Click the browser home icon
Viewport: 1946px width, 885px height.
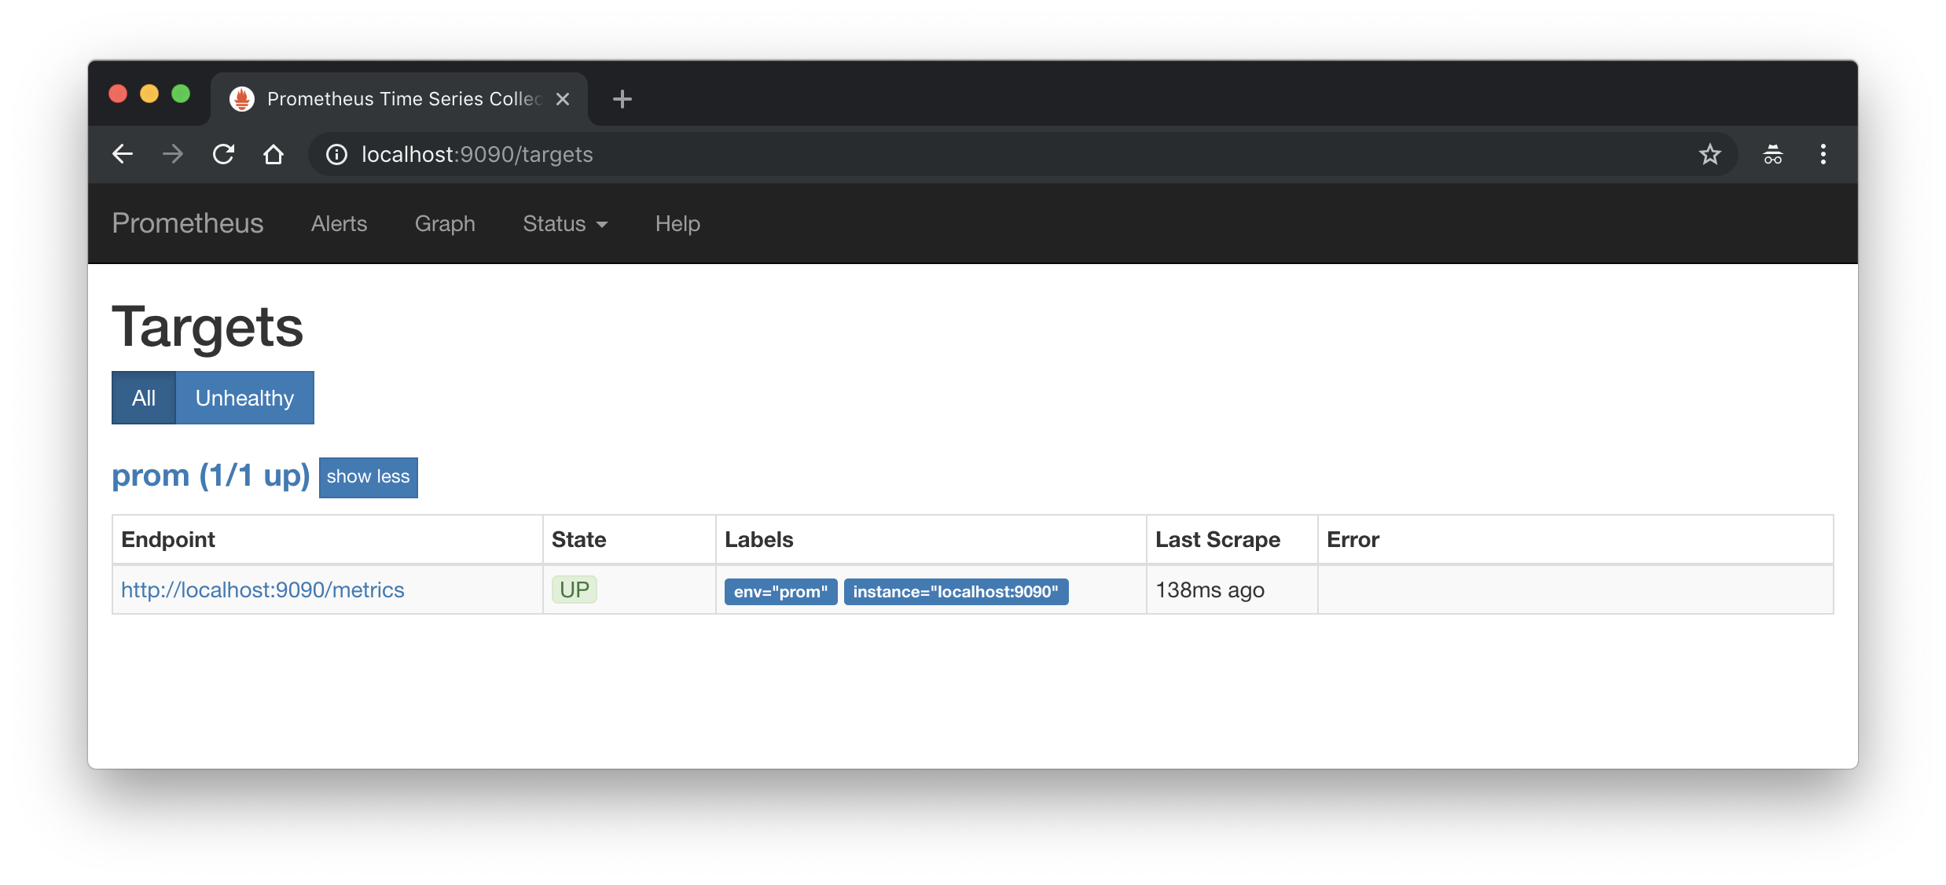click(x=274, y=154)
